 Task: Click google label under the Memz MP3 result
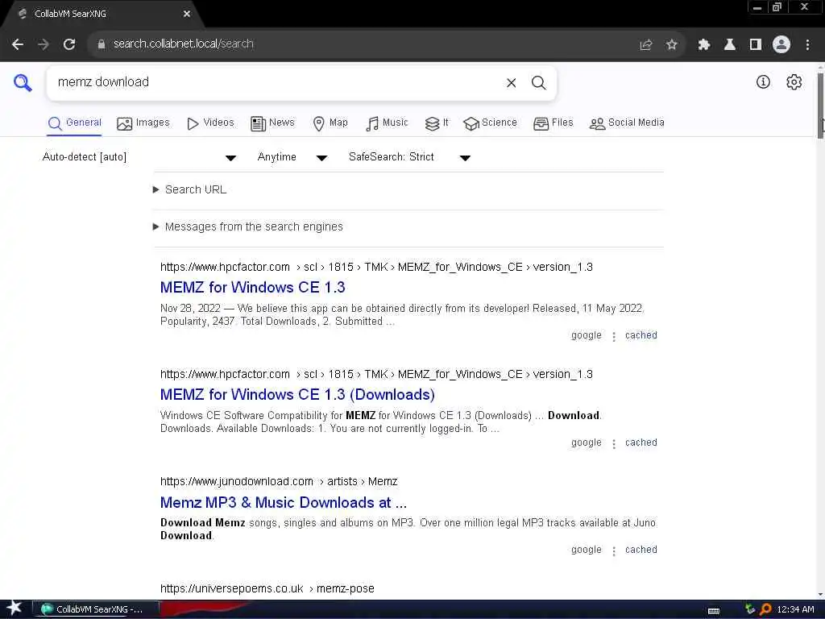[x=587, y=550]
